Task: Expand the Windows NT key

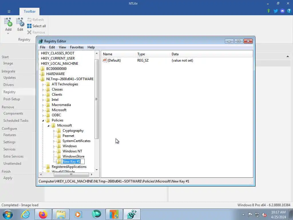Action: point(54,152)
